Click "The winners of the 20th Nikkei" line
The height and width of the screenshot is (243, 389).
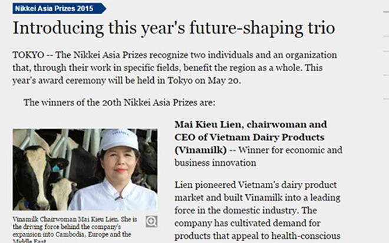(119, 102)
